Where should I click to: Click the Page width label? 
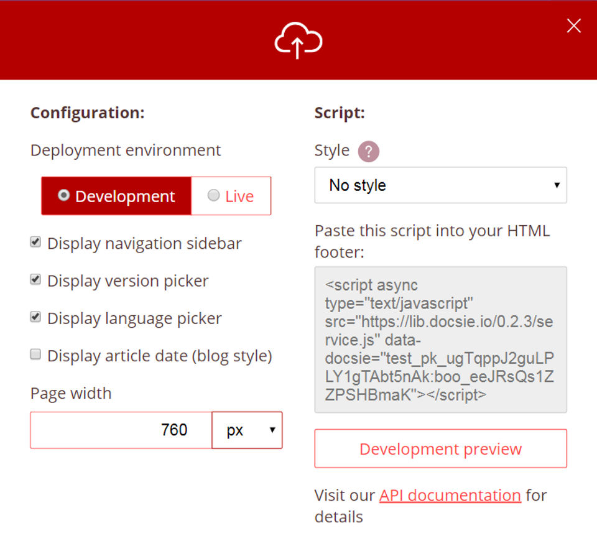pos(71,394)
